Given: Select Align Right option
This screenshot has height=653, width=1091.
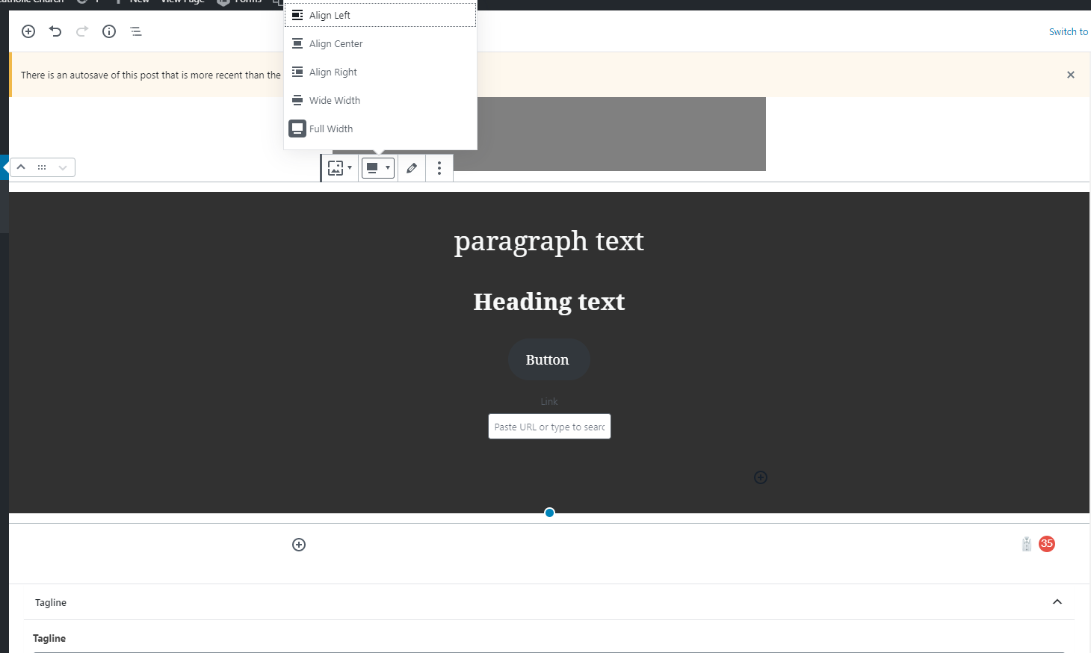Looking at the screenshot, I should [333, 72].
